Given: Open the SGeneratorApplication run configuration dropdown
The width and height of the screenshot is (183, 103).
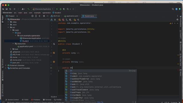Looking at the screenshot, I should coord(43,9).
